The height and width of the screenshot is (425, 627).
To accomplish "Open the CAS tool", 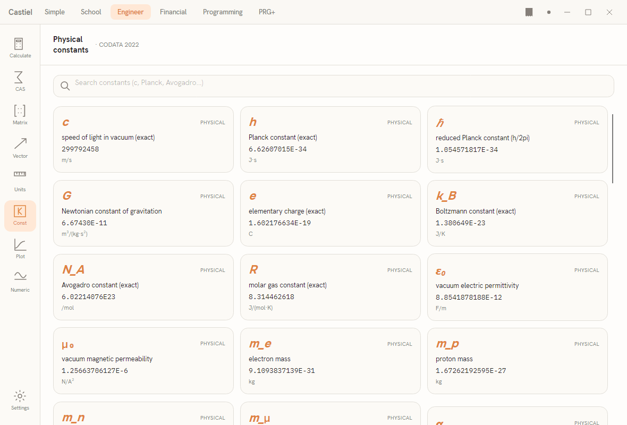I will [20, 82].
